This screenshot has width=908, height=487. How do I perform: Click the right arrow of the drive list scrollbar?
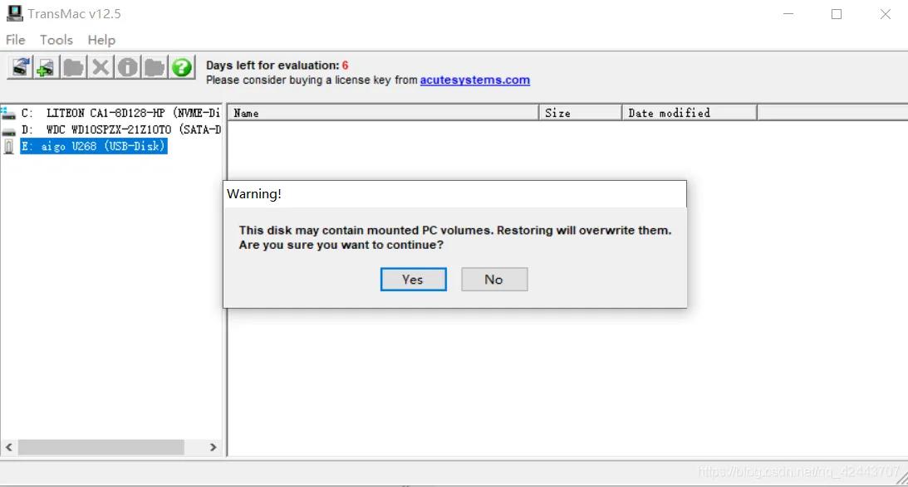[214, 447]
